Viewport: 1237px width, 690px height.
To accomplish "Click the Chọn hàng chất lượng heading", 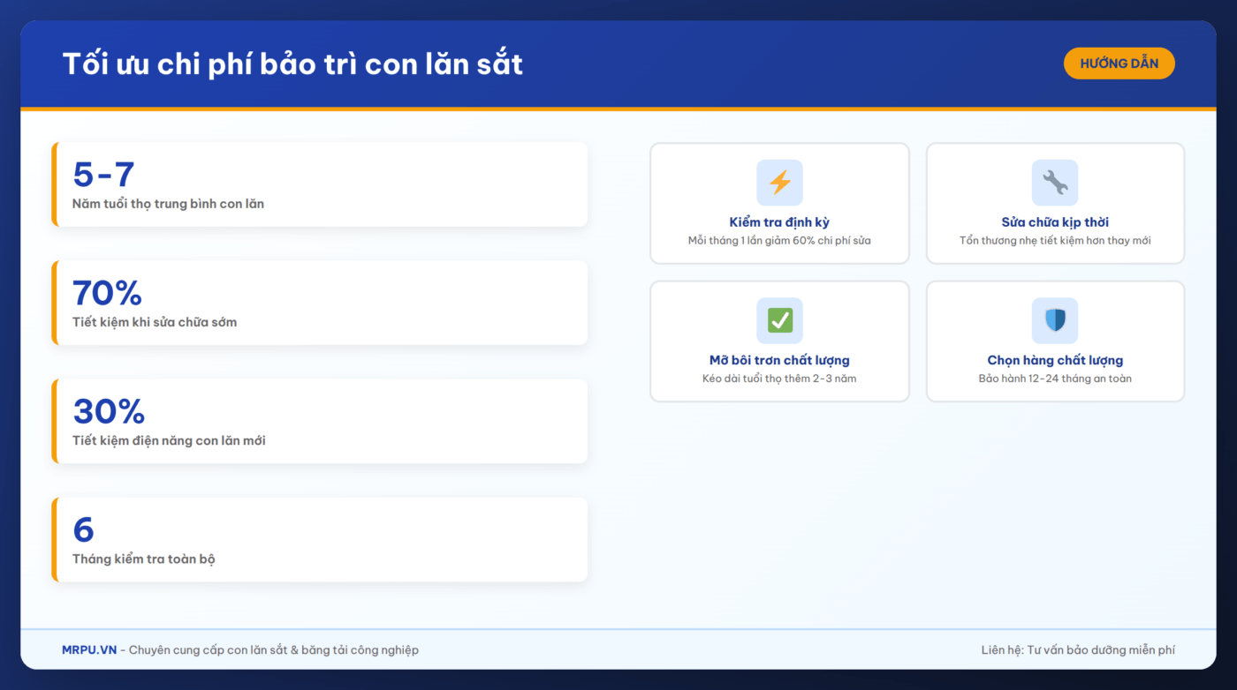I will pos(1055,360).
